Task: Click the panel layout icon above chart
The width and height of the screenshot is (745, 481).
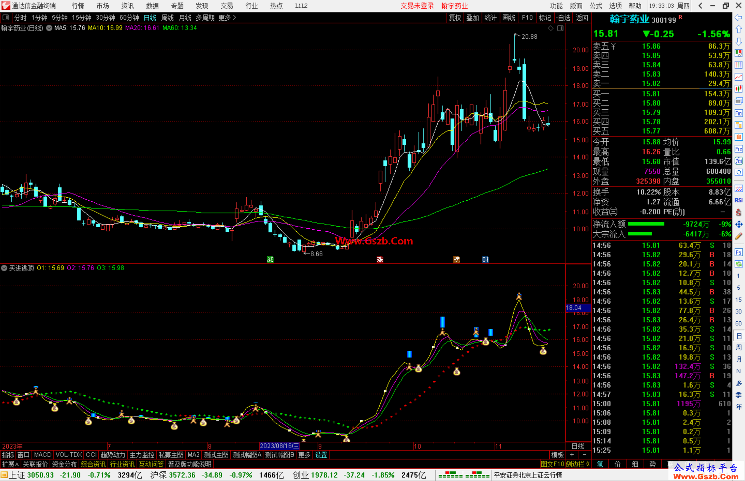Action: tap(560, 28)
